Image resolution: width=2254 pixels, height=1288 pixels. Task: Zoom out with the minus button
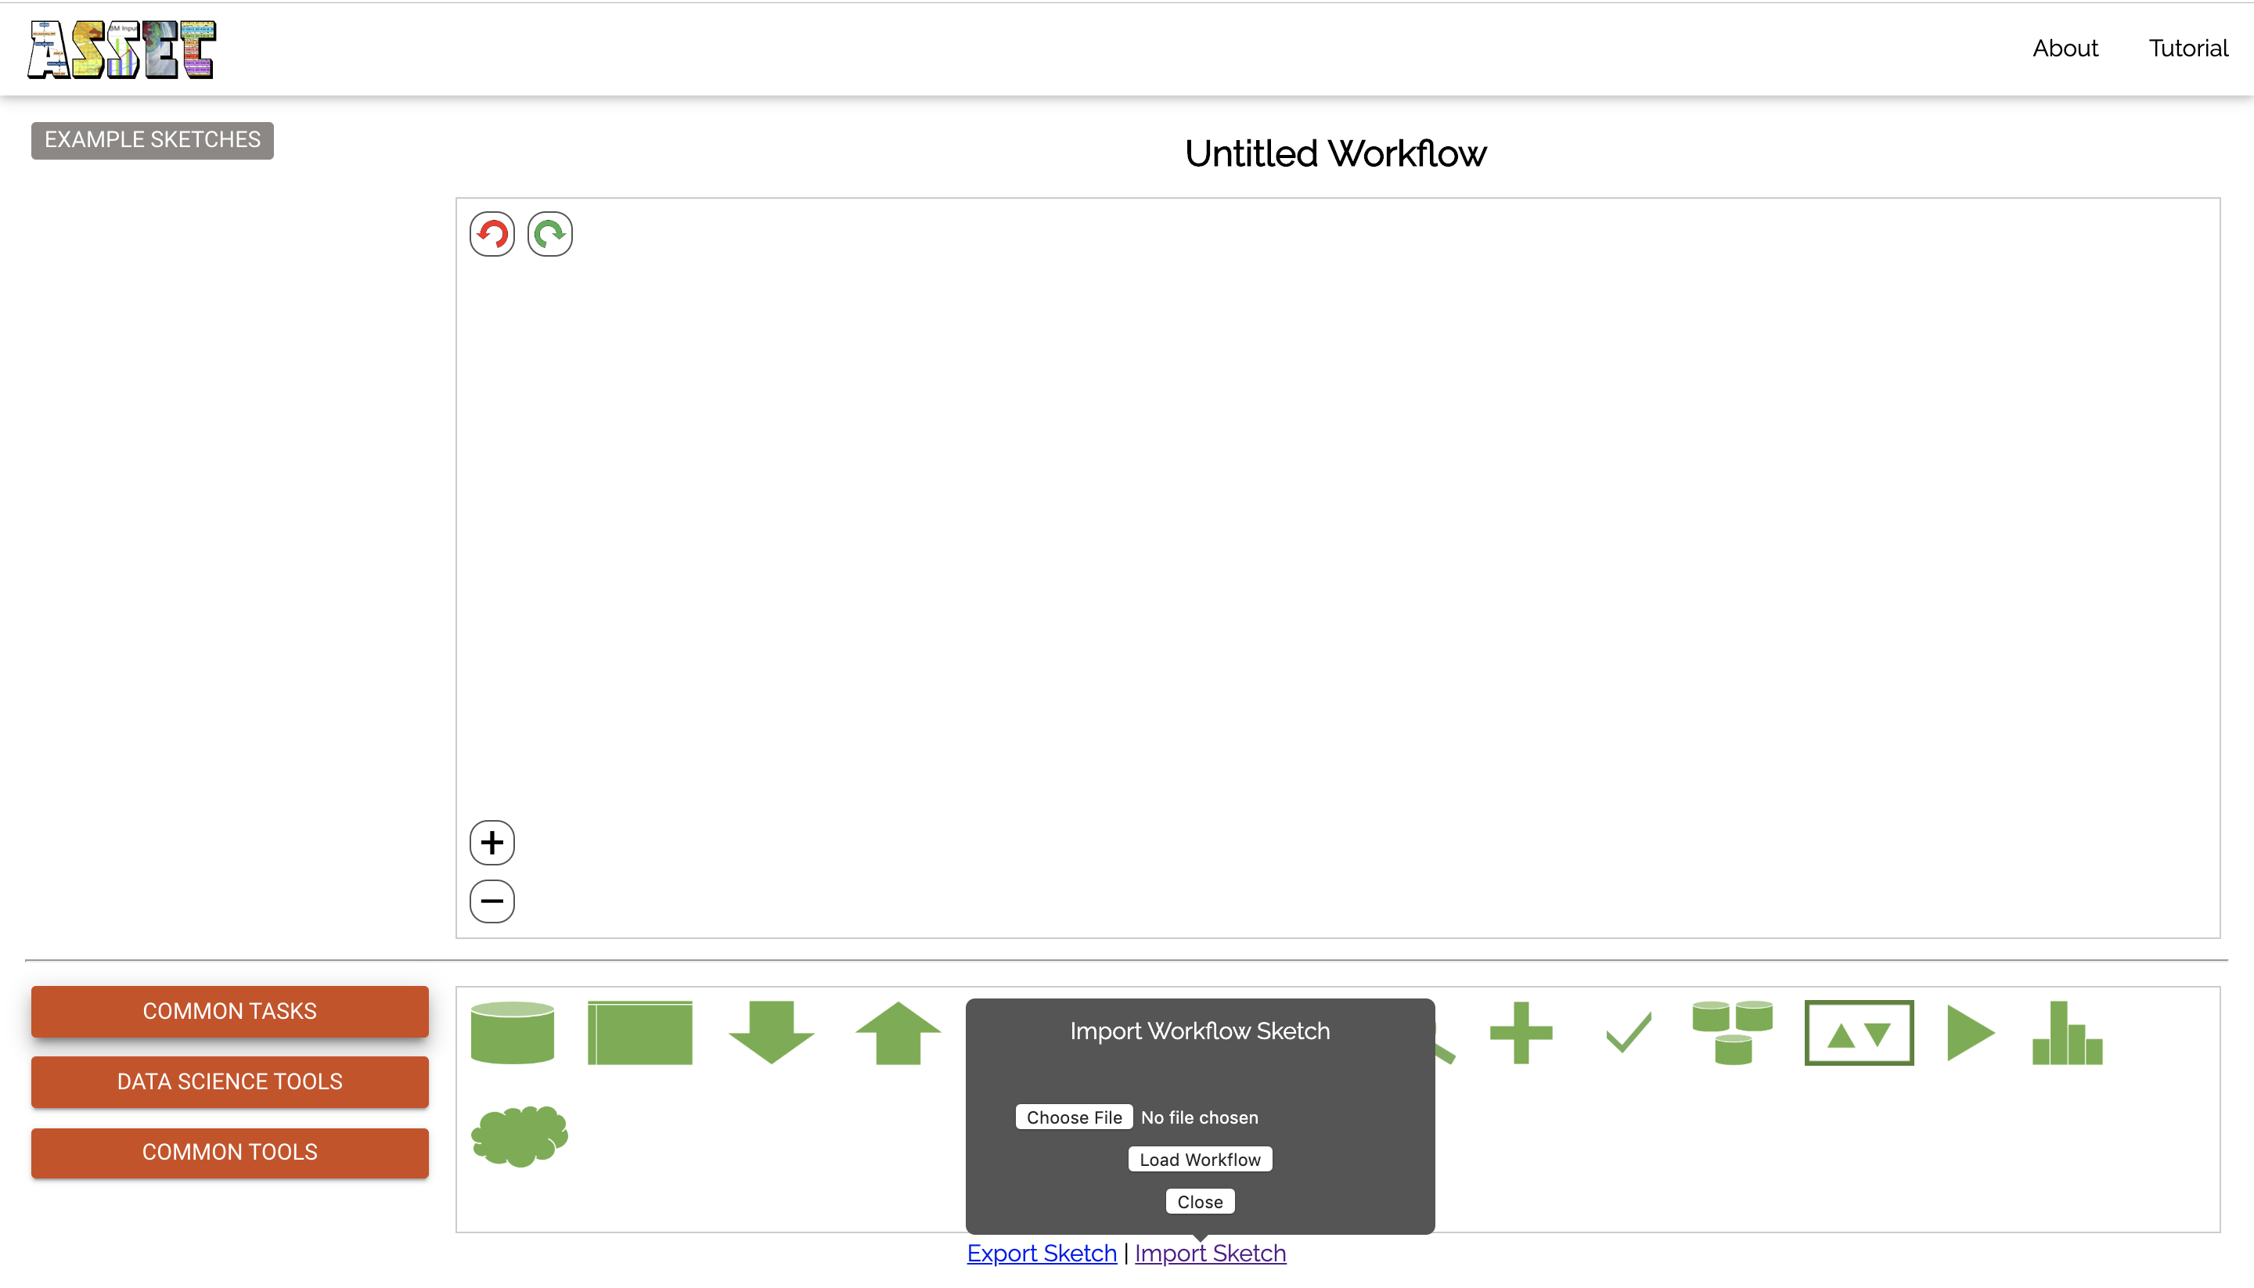[491, 901]
